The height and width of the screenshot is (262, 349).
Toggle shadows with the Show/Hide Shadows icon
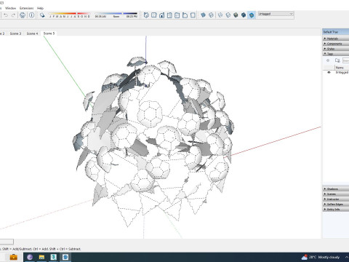(x=42, y=15)
